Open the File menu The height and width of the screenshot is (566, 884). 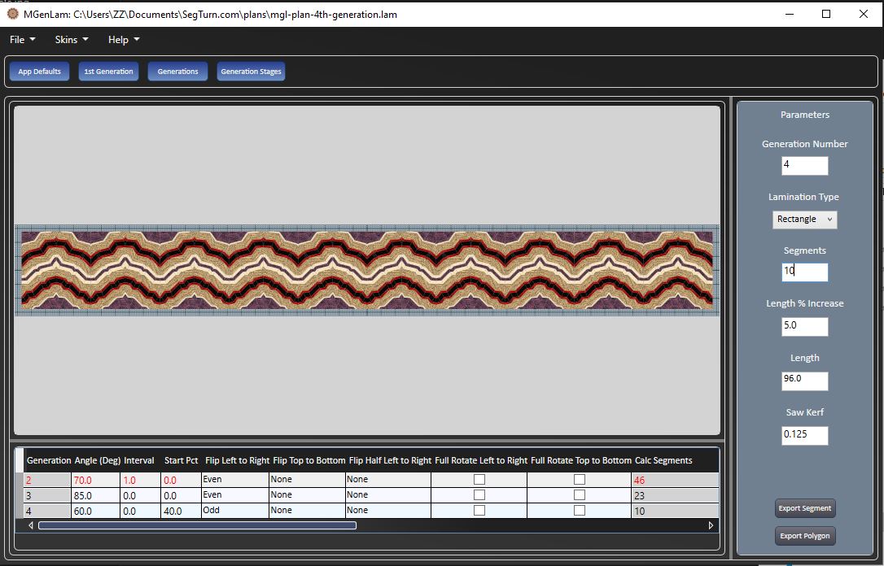coord(22,40)
